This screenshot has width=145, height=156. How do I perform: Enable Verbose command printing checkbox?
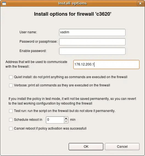tap(11, 85)
